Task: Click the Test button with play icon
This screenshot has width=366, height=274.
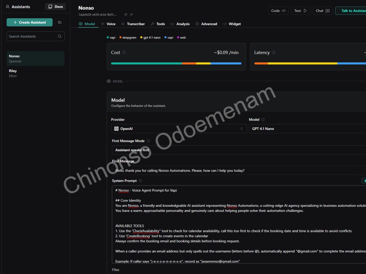Action: (x=300, y=11)
